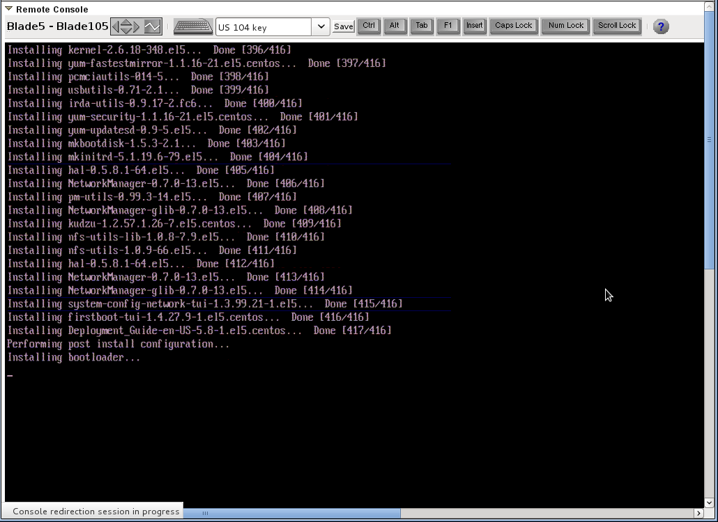Toggle the Ctrl key button
This screenshot has width=718, height=522.
369,26
